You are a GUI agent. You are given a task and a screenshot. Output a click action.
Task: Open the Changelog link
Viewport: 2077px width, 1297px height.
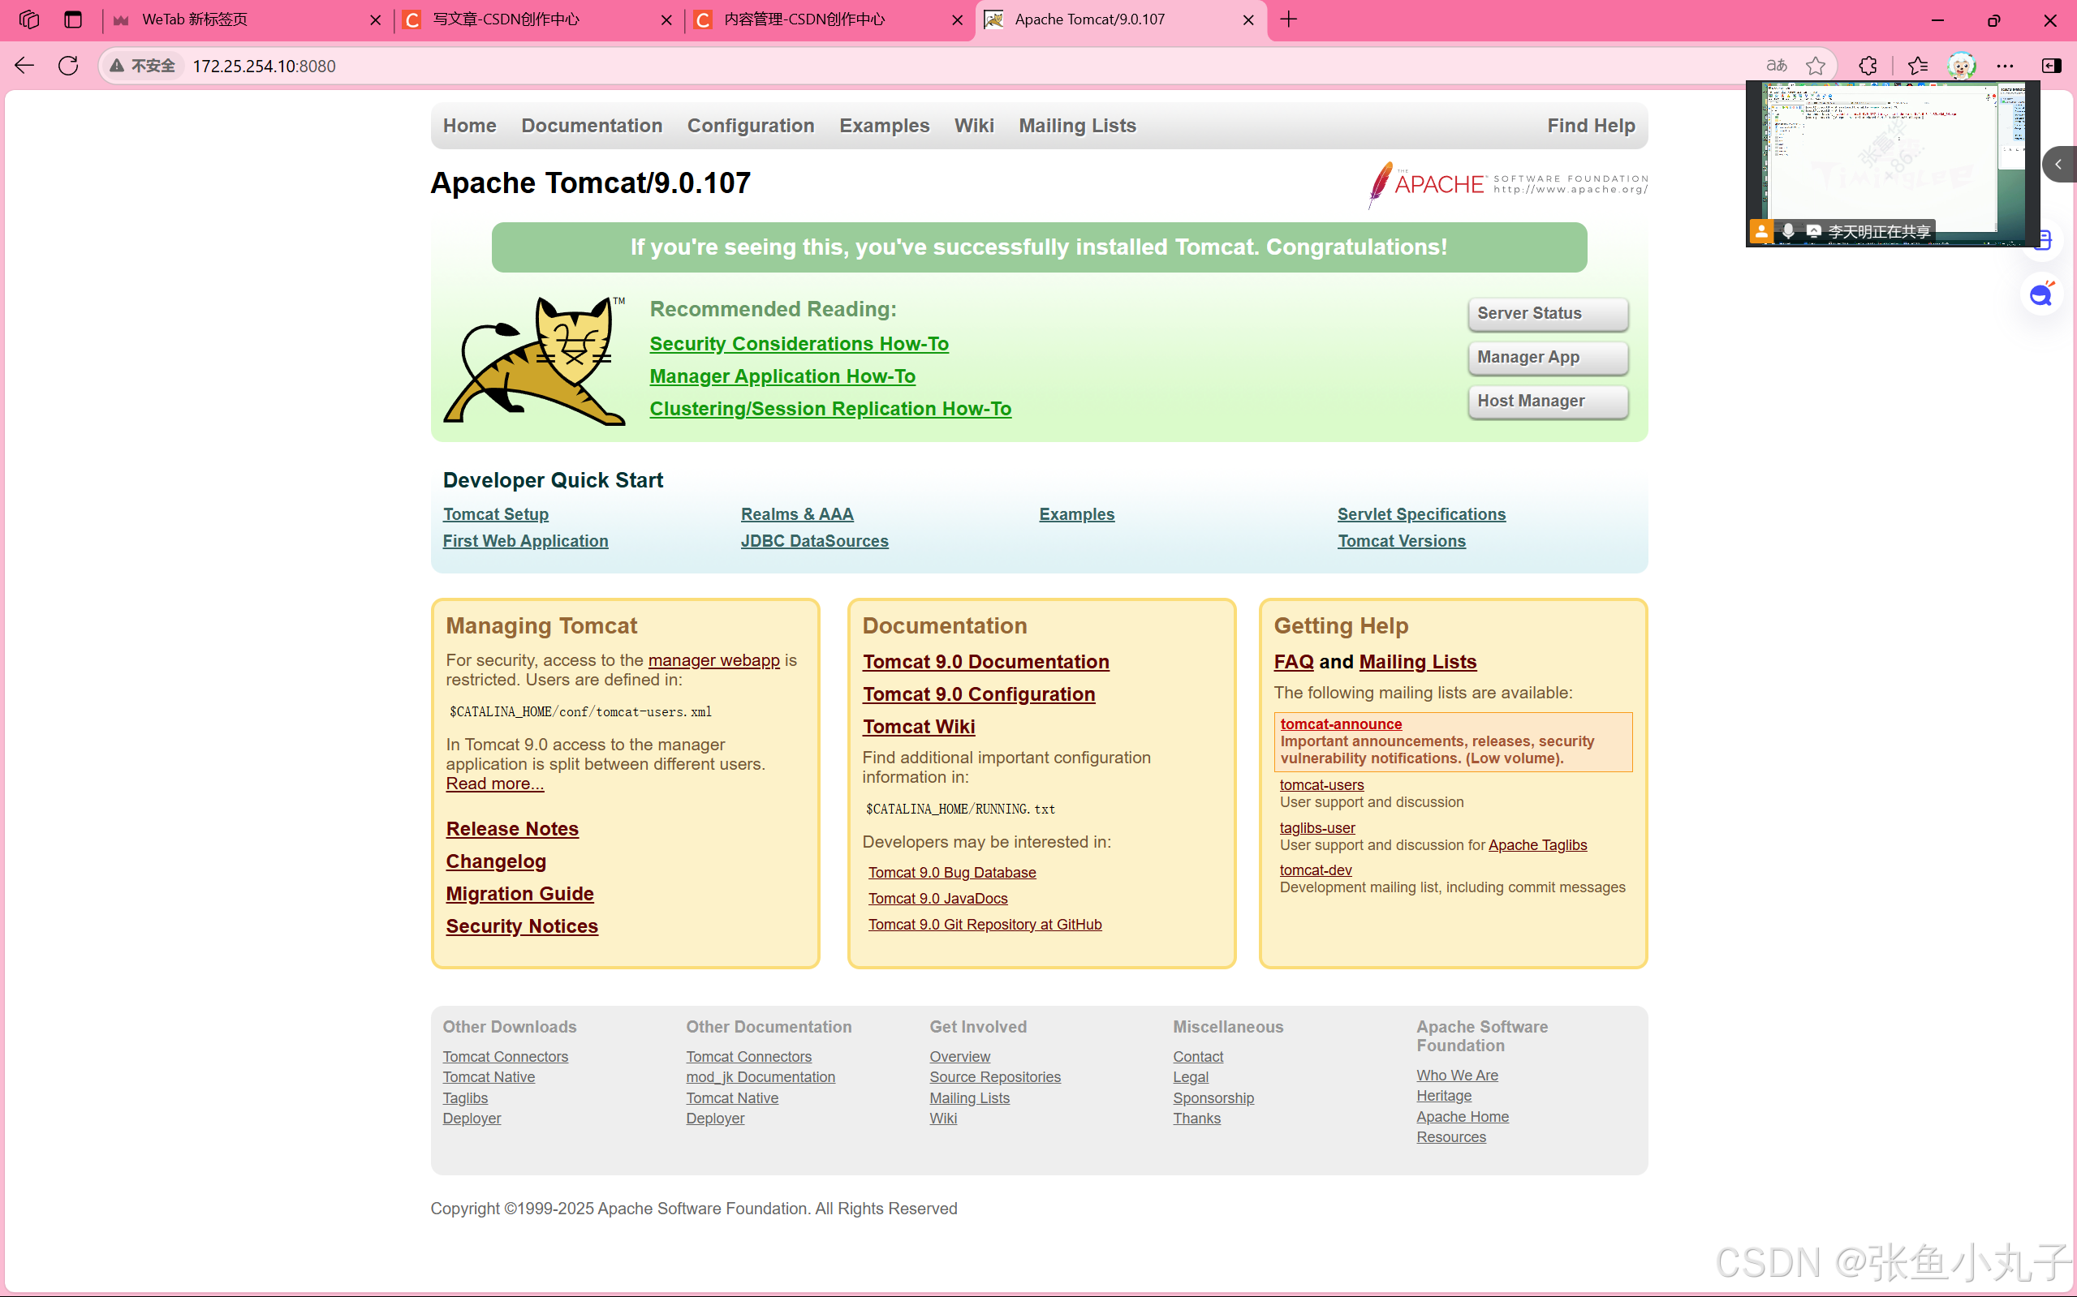point(496,861)
